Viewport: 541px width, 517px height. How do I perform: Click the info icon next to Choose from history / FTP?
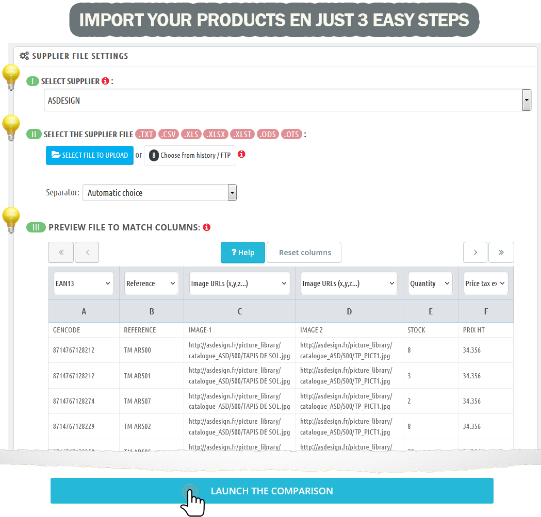click(241, 154)
